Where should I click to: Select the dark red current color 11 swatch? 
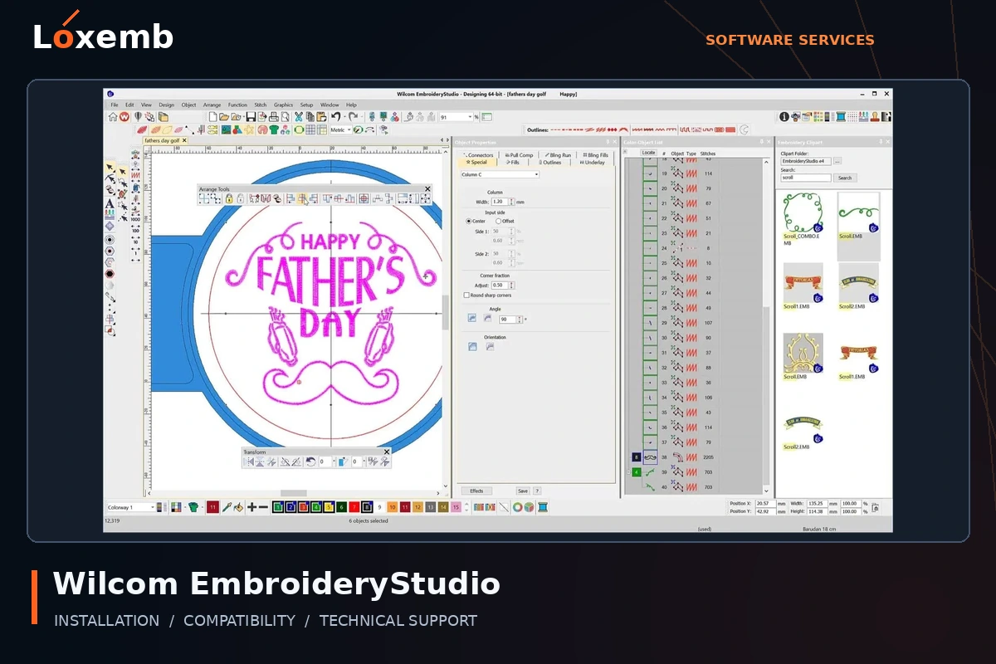(x=213, y=507)
